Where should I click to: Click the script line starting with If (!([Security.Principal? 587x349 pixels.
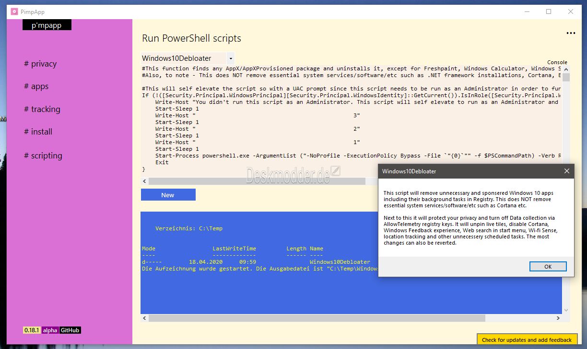[352, 95]
